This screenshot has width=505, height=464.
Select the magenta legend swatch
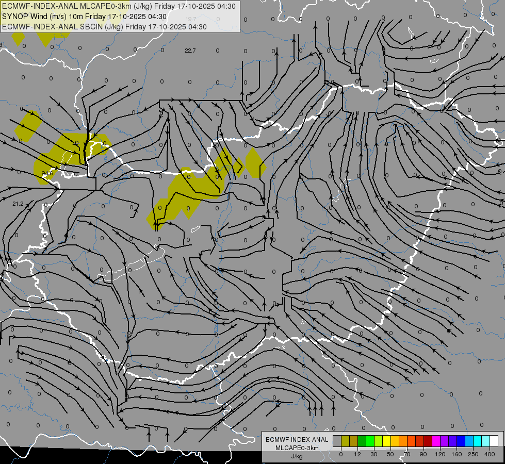click(436, 441)
